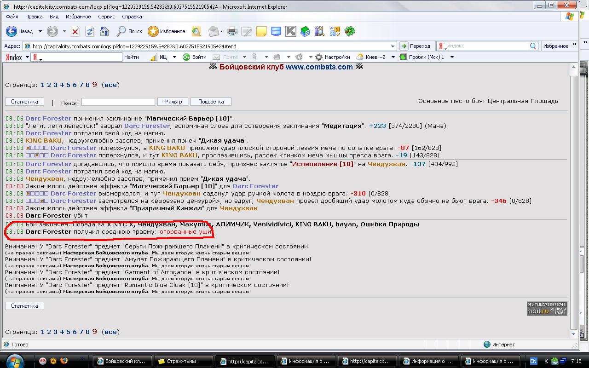Click the mail.ru rating counter banner
Screen dimensions: 589x368
pos(547,308)
